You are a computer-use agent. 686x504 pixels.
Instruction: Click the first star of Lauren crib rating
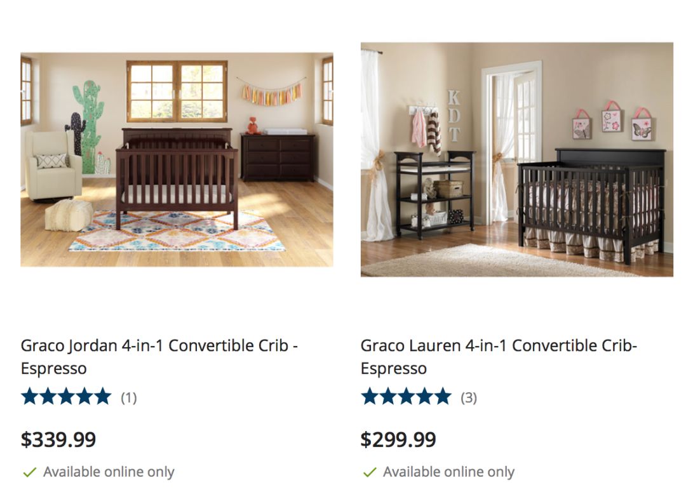point(370,397)
